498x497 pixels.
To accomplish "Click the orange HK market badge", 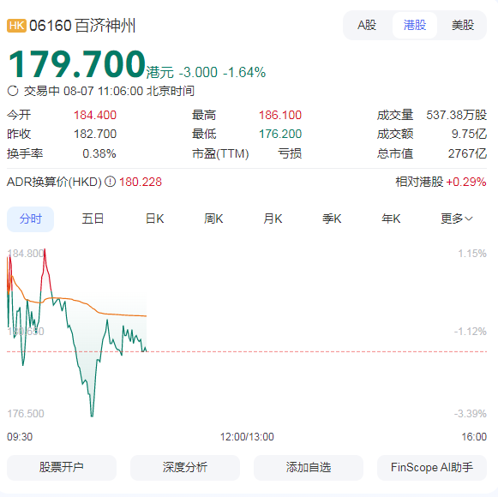I will [x=16, y=26].
